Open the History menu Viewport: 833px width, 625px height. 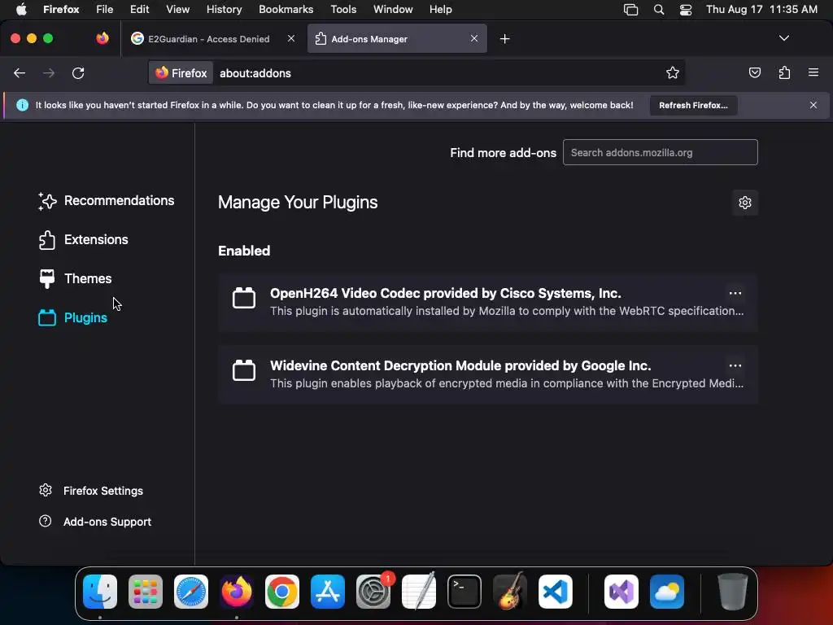(x=224, y=10)
